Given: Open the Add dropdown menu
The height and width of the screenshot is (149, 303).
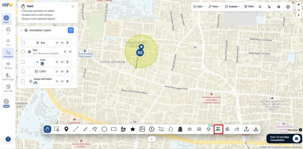Looking at the screenshot, I should (199, 6).
